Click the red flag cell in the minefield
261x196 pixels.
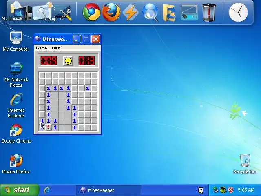pos(49,127)
